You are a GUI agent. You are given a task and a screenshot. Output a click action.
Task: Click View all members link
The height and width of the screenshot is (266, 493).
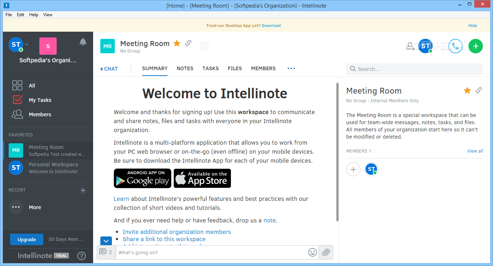(475, 151)
